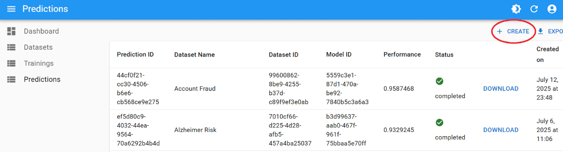Click the refresh icon in header
This screenshot has height=152, width=563.
pyautogui.click(x=534, y=9)
